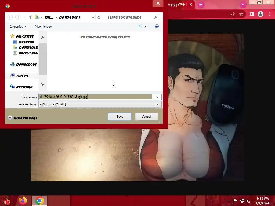Select the sgb.jpg browser tab

pyautogui.click(x=178, y=5)
